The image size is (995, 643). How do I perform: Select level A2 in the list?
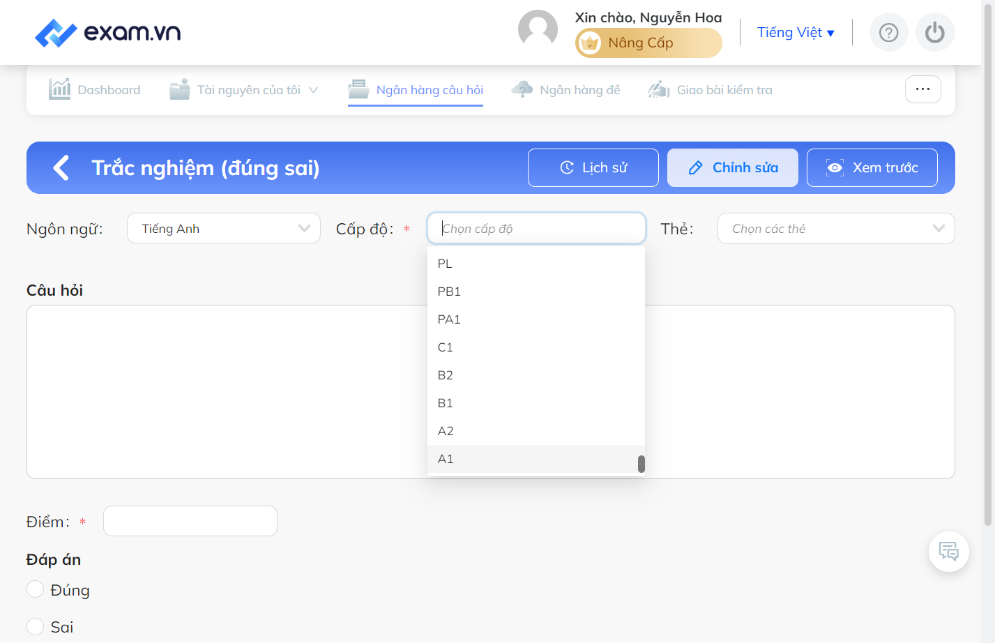[x=536, y=431]
